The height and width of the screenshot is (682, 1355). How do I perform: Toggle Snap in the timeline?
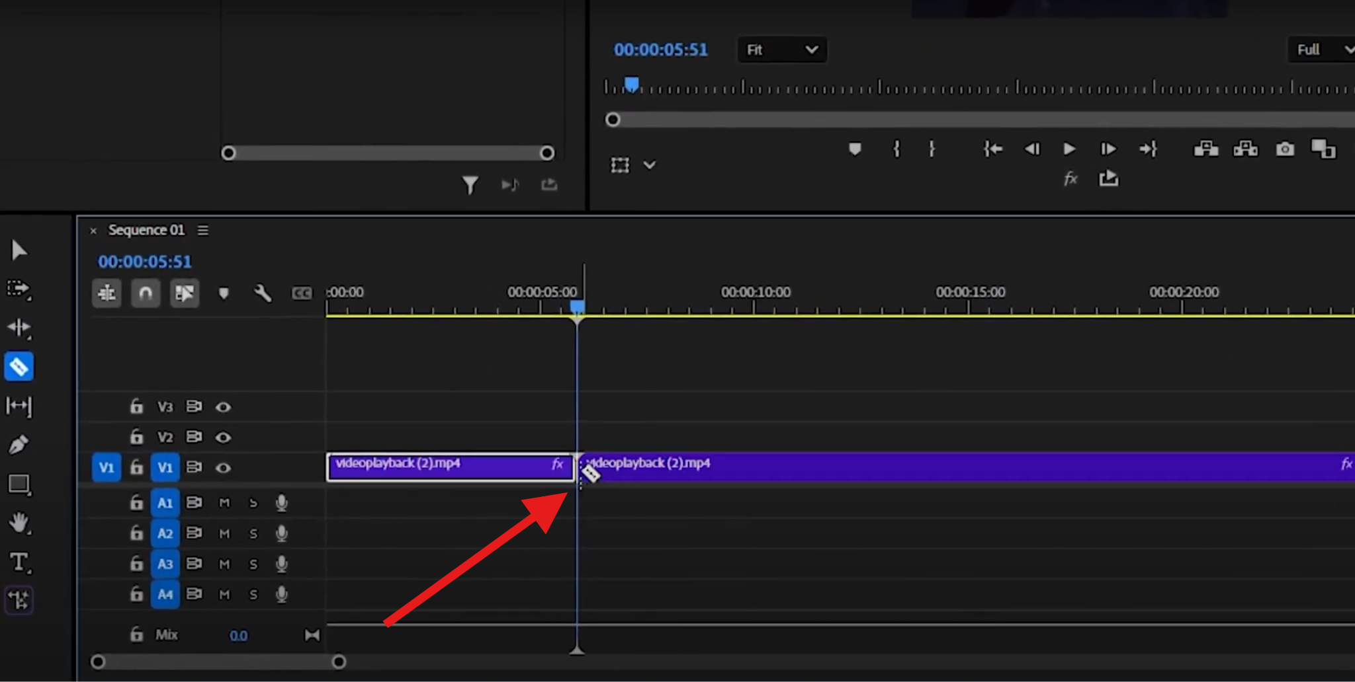(146, 293)
